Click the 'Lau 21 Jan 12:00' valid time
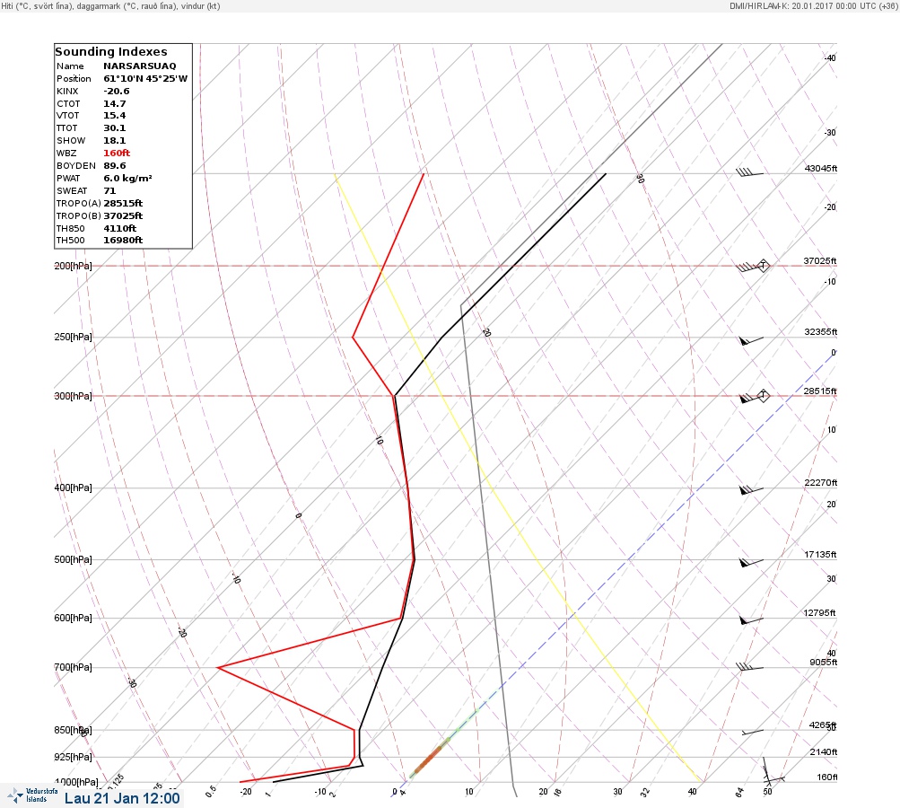Screen dimensions: 900x808 122,798
